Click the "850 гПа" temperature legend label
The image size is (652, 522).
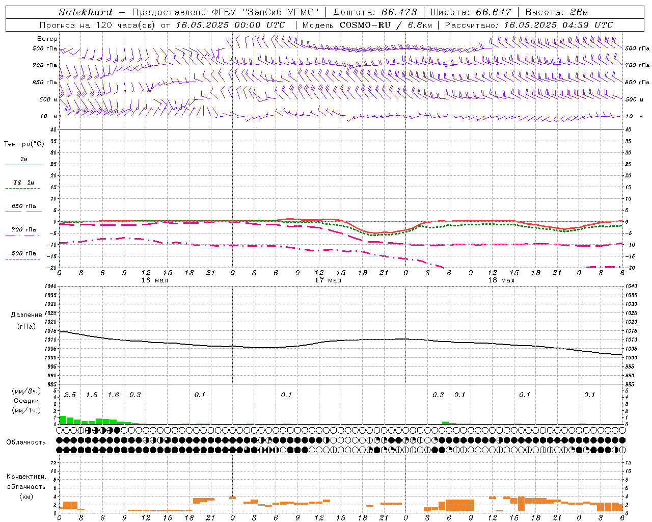tap(24, 206)
